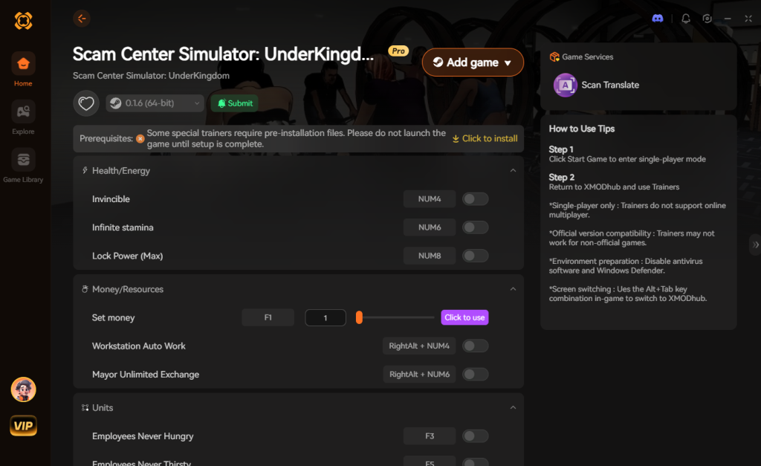The width and height of the screenshot is (761, 466).
Task: Open the 0.1.6 (64-bit) version dropdown
Action: [x=155, y=103]
